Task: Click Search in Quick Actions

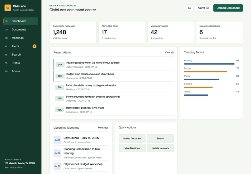Action: [160, 138]
